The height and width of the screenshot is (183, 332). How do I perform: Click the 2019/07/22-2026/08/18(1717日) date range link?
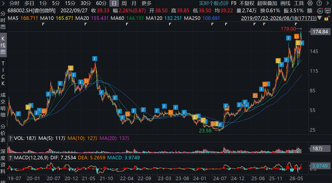279,18
